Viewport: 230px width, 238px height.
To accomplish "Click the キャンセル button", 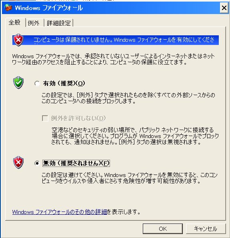I will (x=206, y=229).
